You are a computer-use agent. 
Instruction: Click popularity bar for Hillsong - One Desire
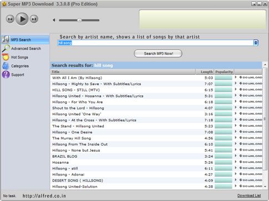[224, 132]
